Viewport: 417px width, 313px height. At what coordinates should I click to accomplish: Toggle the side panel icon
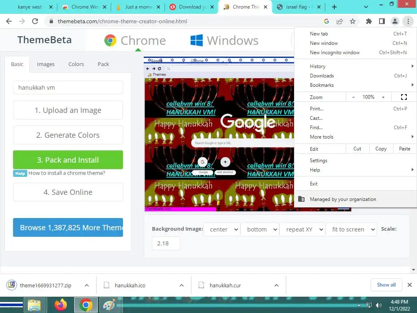pos(382,21)
